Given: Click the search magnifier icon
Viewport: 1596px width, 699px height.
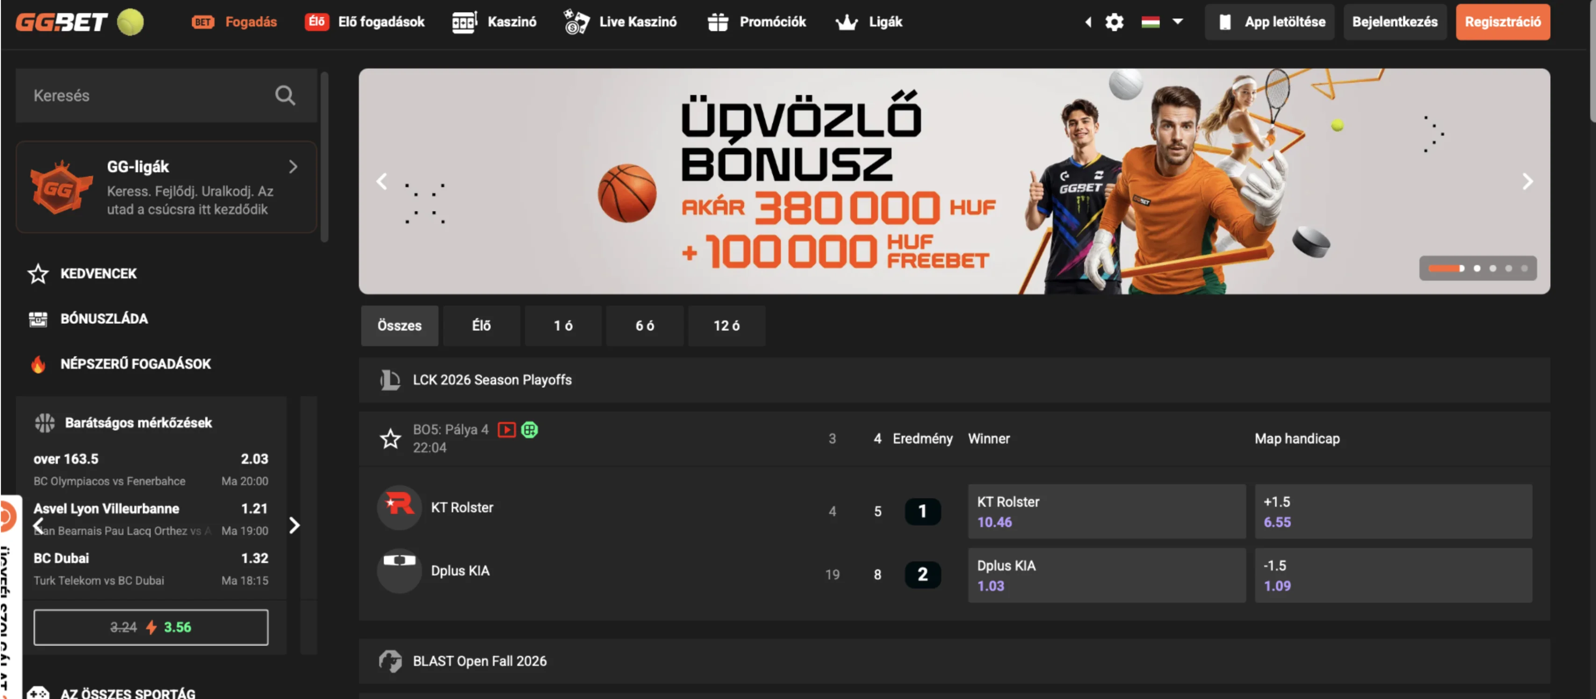Looking at the screenshot, I should tap(285, 95).
